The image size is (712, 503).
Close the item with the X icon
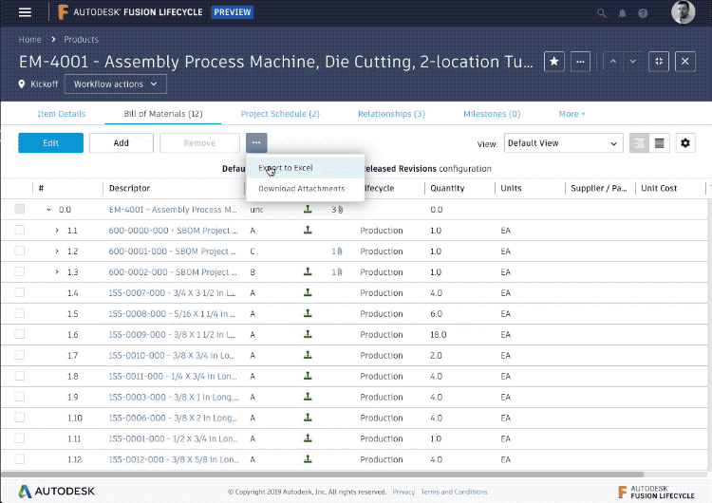(x=684, y=62)
